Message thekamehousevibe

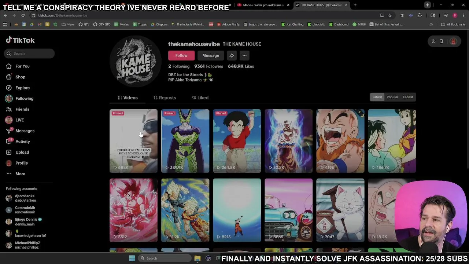tap(211, 56)
